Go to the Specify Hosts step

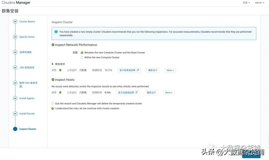point(27,37)
